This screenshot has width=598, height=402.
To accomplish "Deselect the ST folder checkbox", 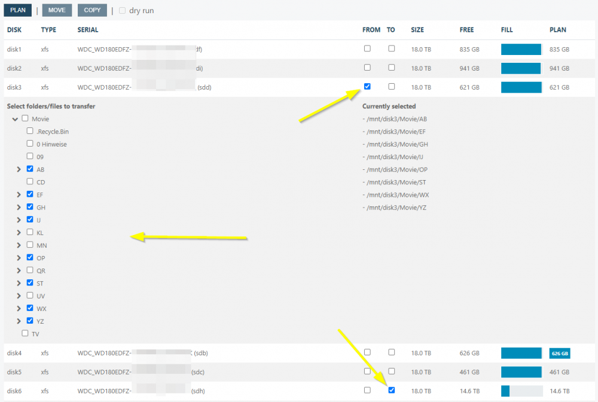I will click(30, 282).
